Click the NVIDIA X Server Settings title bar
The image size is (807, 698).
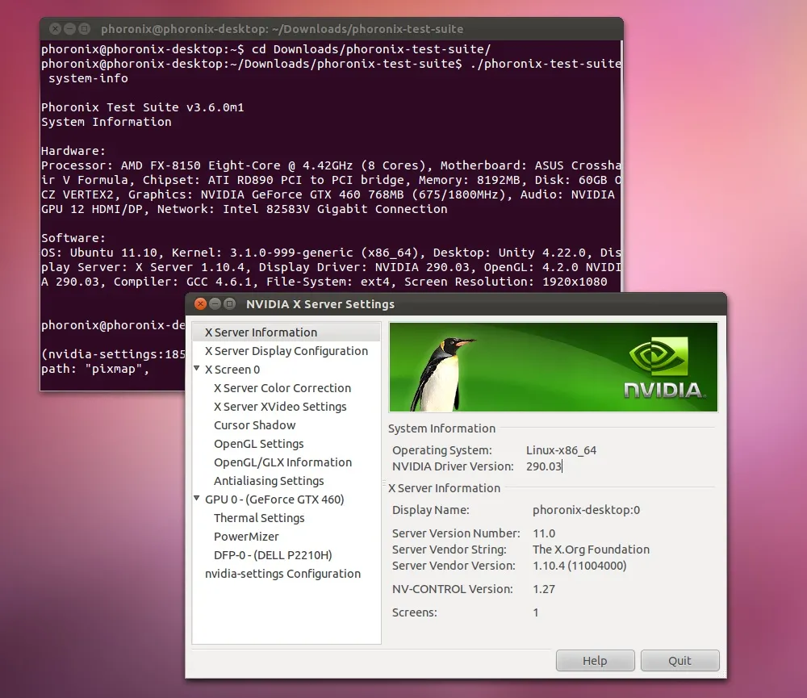coord(455,303)
